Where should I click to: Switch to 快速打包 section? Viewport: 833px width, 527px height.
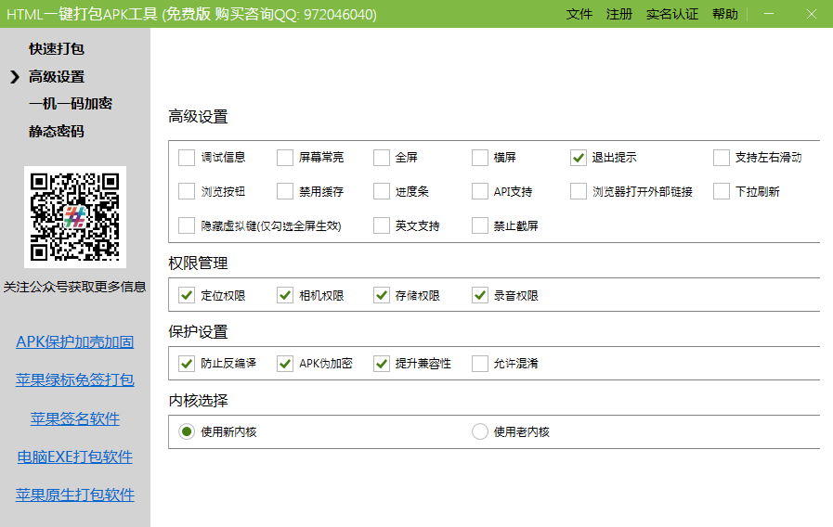click(x=57, y=48)
